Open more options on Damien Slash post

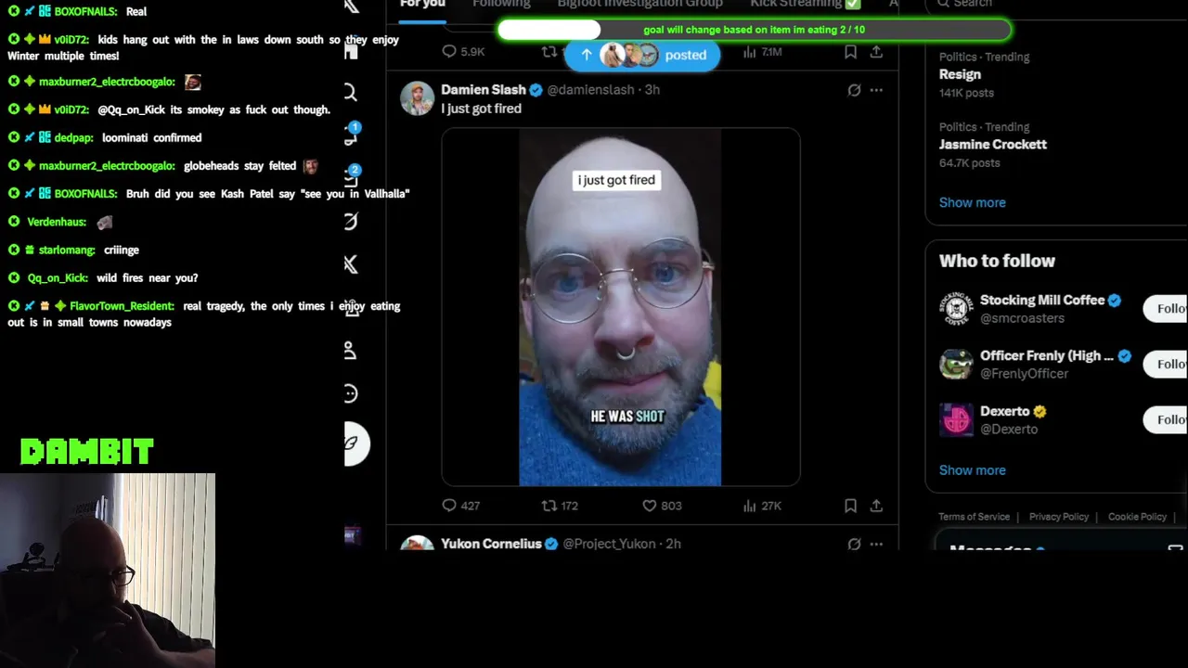pyautogui.click(x=876, y=90)
